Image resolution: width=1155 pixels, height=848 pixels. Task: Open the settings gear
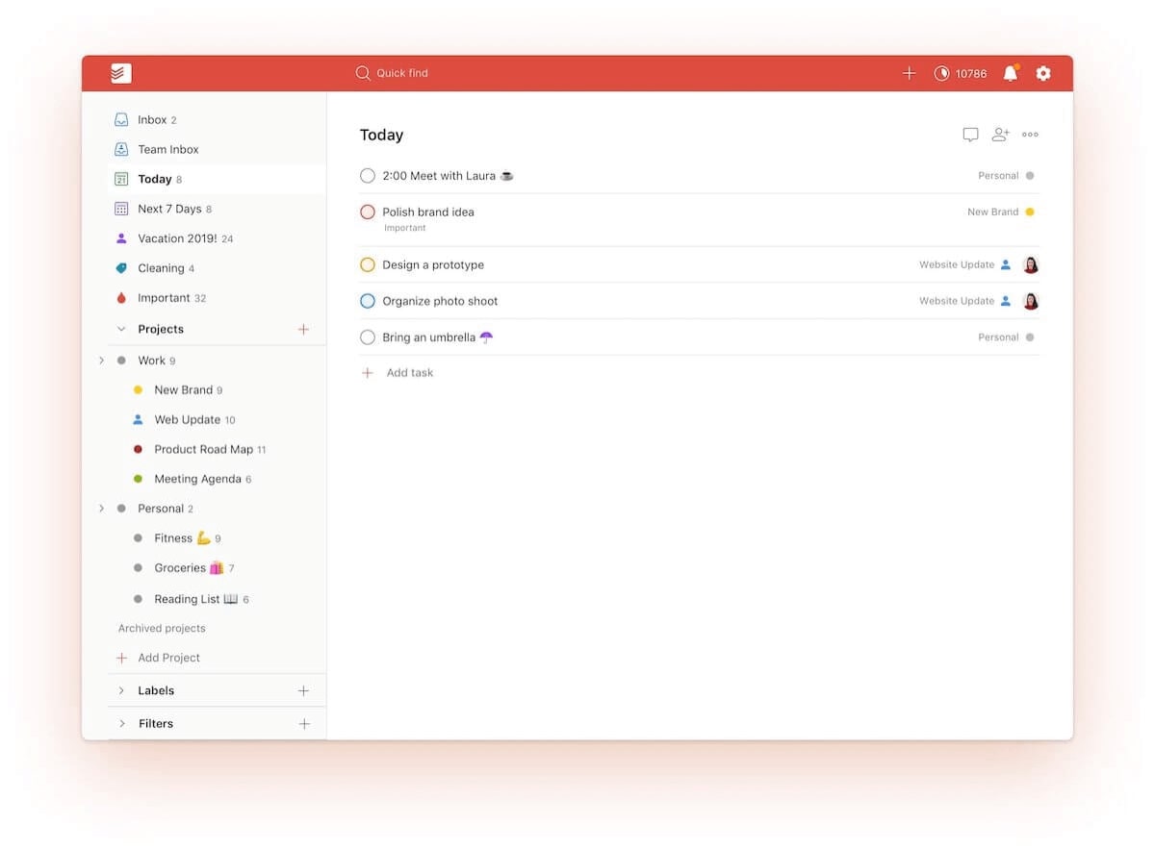click(x=1043, y=72)
